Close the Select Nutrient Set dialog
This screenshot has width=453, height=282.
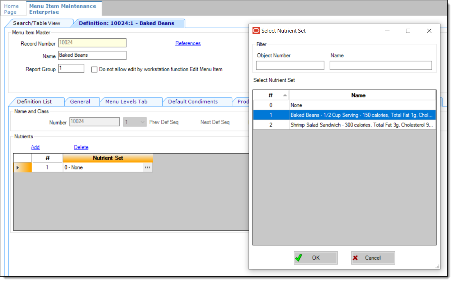pos(429,31)
